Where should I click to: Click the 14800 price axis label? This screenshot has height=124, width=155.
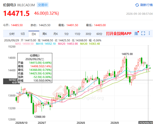tap(12, 58)
